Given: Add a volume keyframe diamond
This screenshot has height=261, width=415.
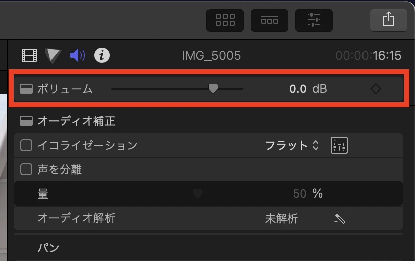Looking at the screenshot, I should (375, 89).
